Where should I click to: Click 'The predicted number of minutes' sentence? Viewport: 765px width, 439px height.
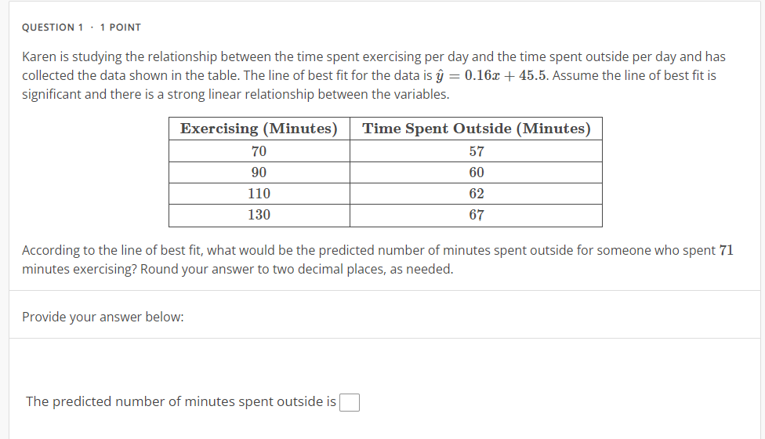pyautogui.click(x=180, y=401)
